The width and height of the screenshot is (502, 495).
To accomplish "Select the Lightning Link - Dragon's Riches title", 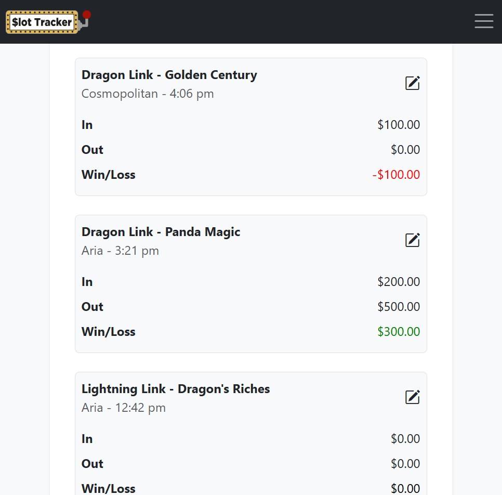I will click(176, 389).
